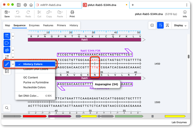Viewport: 193px width, 128px height.
Task: Click the green feature in minimap
Action: (129, 116)
